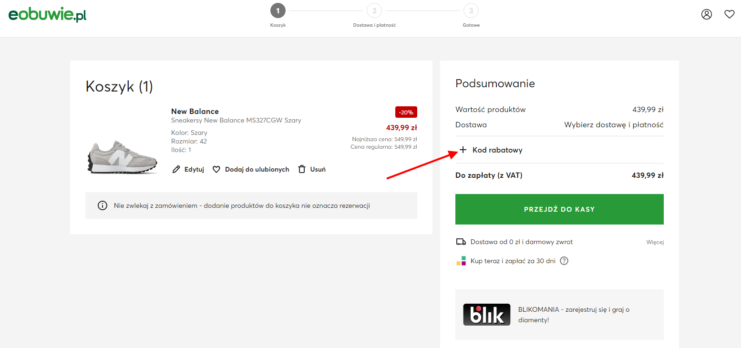Select step 3 Gotowe in the progress bar
This screenshot has height=348, width=741.
[x=471, y=10]
